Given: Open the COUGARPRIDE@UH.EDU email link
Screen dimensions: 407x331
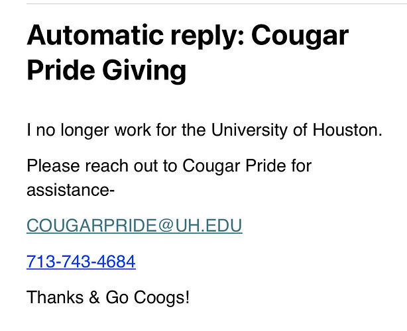Looking at the screenshot, I should click(134, 226).
